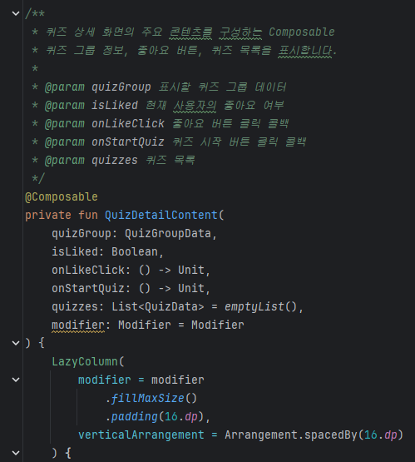Click the word Composable in the comment
This screenshot has width=415, height=462.
pos(302,32)
